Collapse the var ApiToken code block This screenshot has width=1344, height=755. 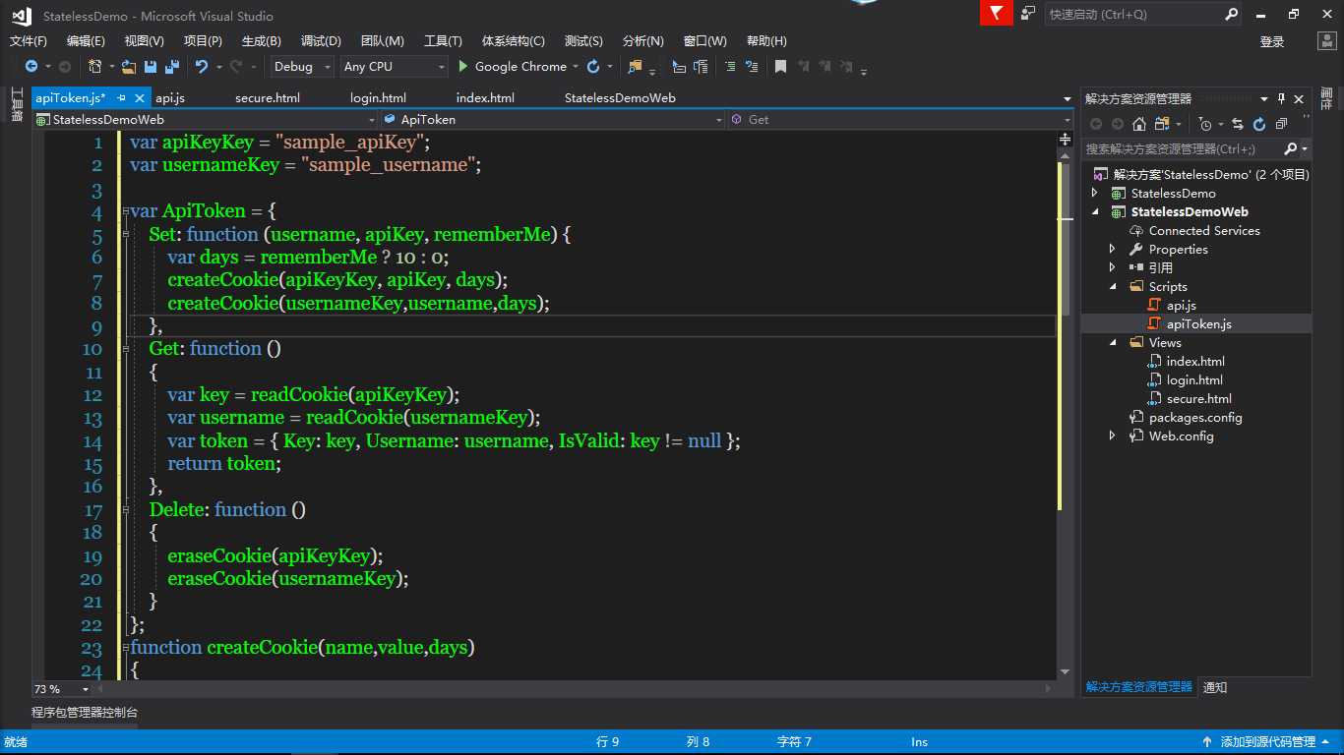tap(126, 211)
